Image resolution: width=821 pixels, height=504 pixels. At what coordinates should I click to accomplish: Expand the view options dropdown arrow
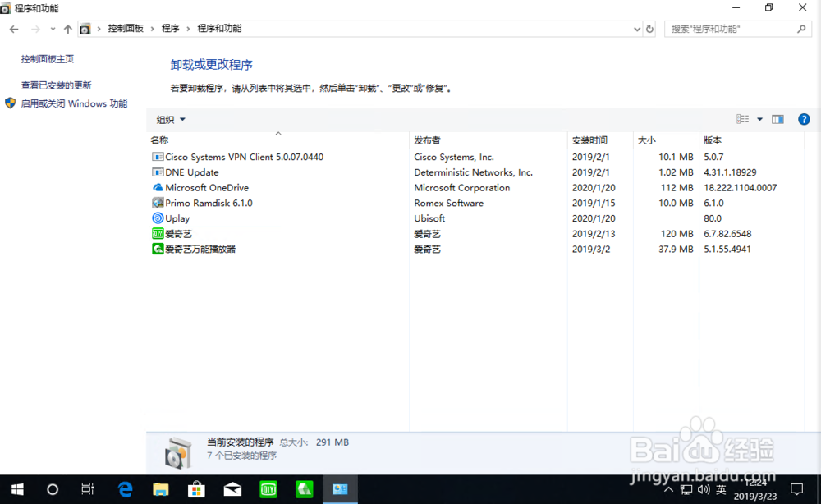(759, 119)
